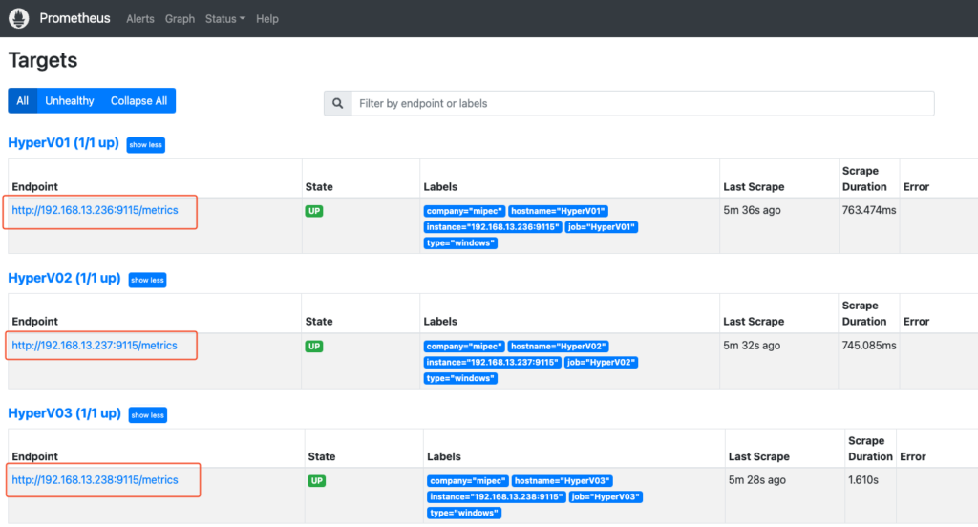Click the search magnifier icon
Screen dimensions: 978x527
point(337,103)
